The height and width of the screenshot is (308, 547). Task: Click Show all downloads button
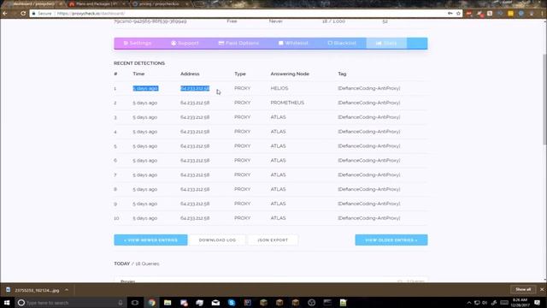[523, 289]
